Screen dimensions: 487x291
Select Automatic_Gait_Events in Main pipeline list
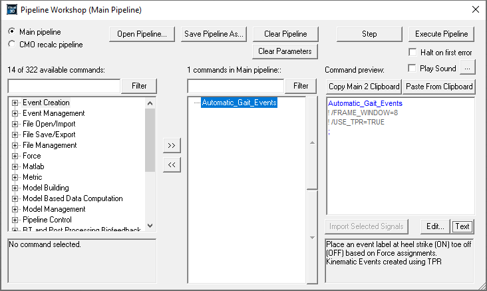pyautogui.click(x=239, y=103)
